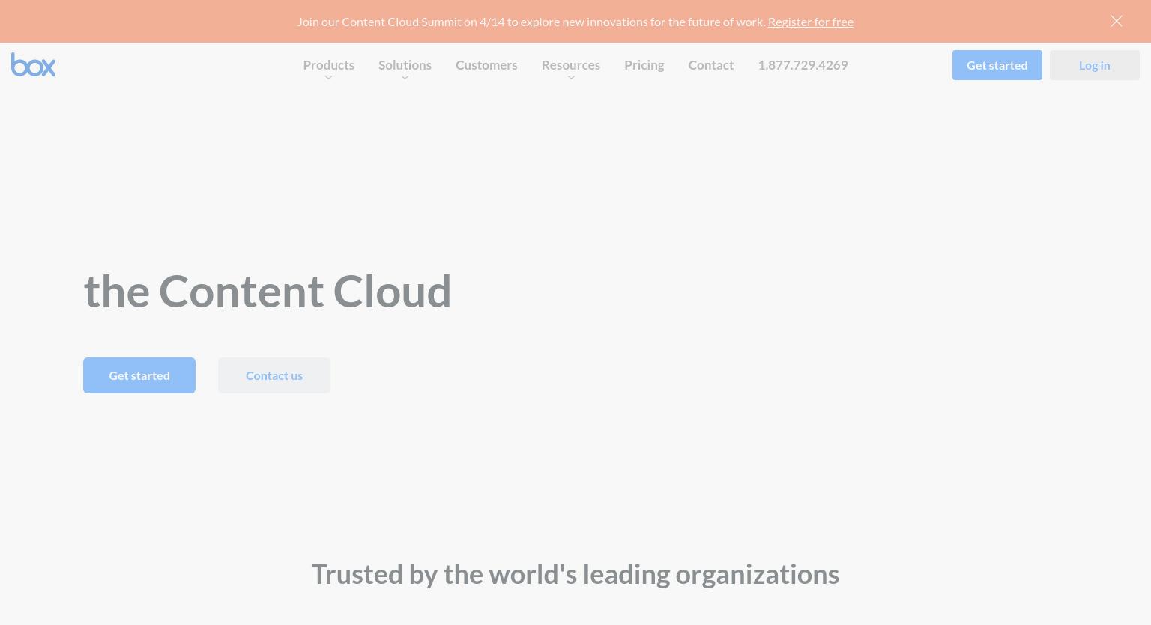Click the Box logo
The image size is (1151, 625).
(33, 65)
